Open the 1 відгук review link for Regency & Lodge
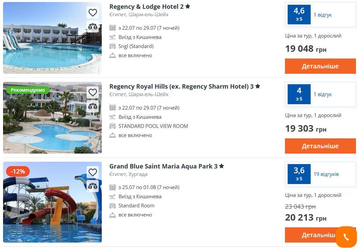The width and height of the screenshot is (360, 250). point(323,15)
